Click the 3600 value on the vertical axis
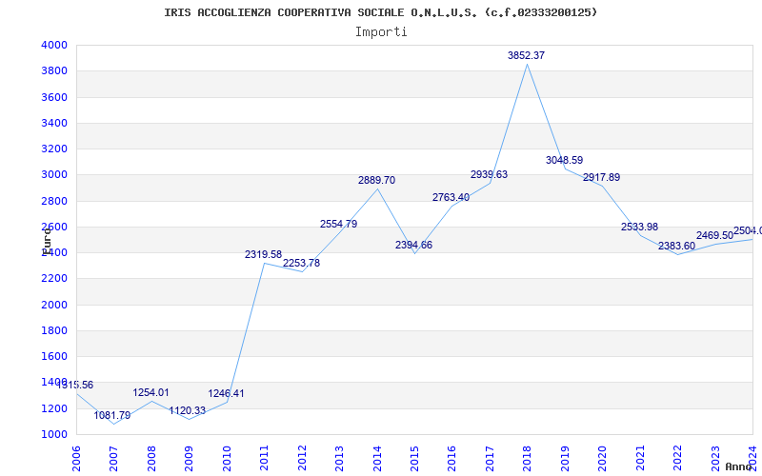 pos(54,97)
